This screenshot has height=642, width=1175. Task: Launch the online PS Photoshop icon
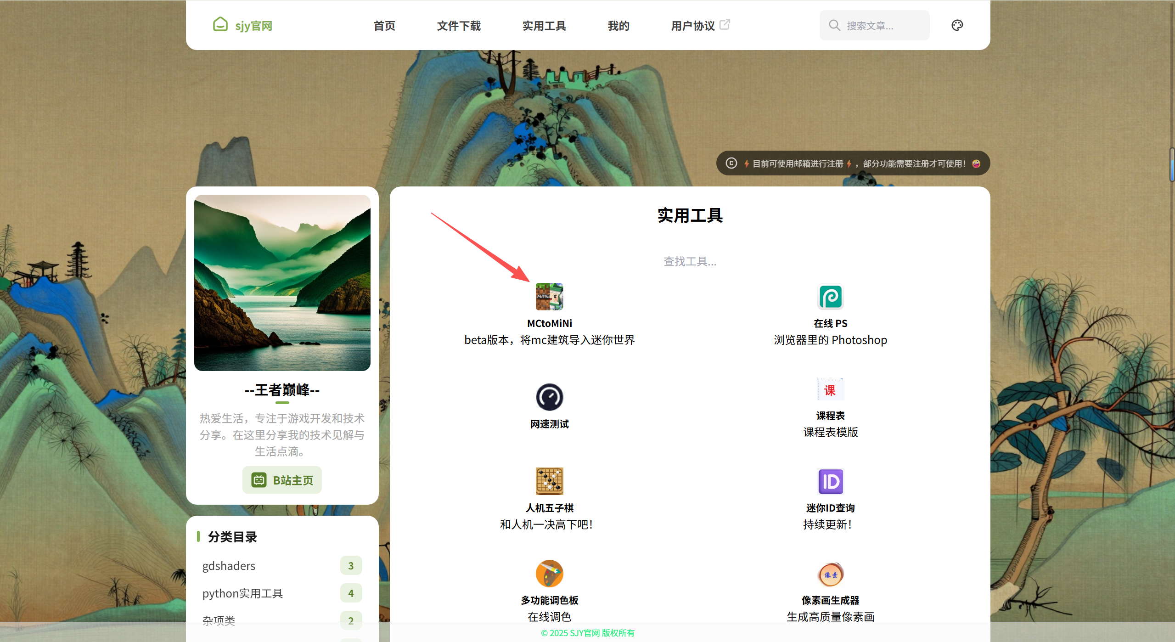tap(830, 297)
